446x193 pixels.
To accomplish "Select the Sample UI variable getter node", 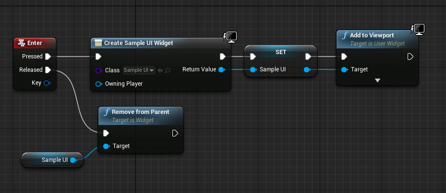I will tap(52, 160).
